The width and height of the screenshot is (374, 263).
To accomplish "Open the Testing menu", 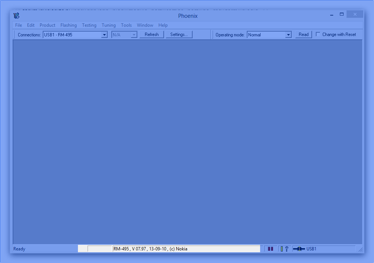I will click(x=89, y=25).
